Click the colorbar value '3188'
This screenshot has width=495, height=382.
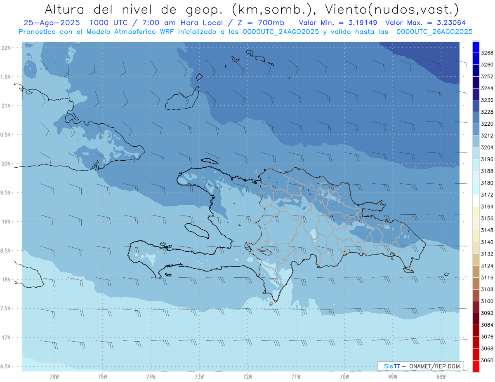(487, 171)
